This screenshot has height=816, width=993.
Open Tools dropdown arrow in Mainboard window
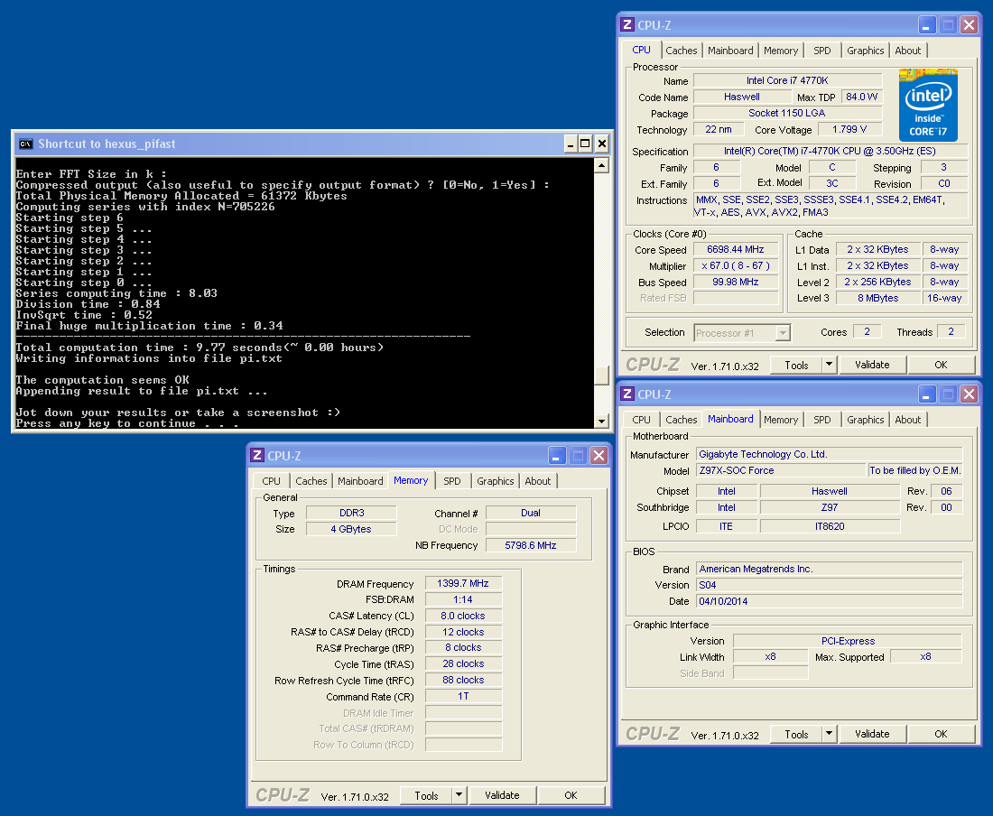click(829, 734)
